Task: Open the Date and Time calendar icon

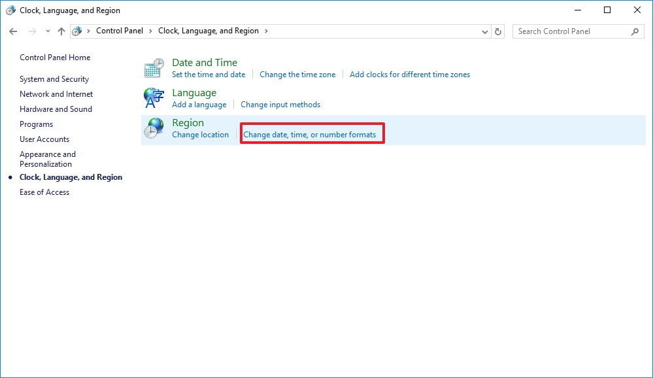Action: click(x=154, y=68)
